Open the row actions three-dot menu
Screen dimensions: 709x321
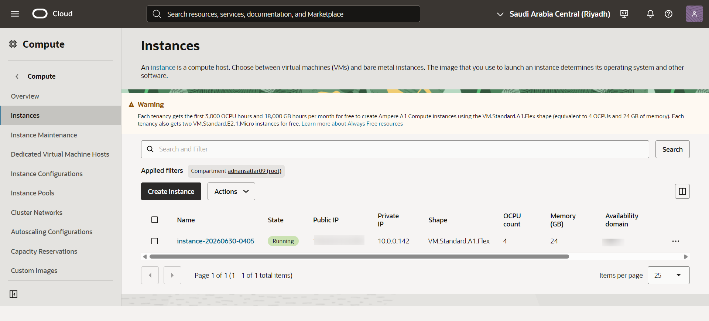[x=675, y=241]
